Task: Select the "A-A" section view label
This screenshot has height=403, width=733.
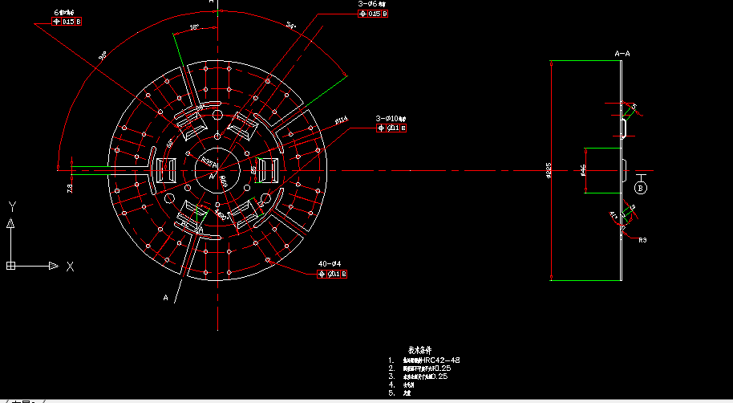Action: click(x=622, y=54)
